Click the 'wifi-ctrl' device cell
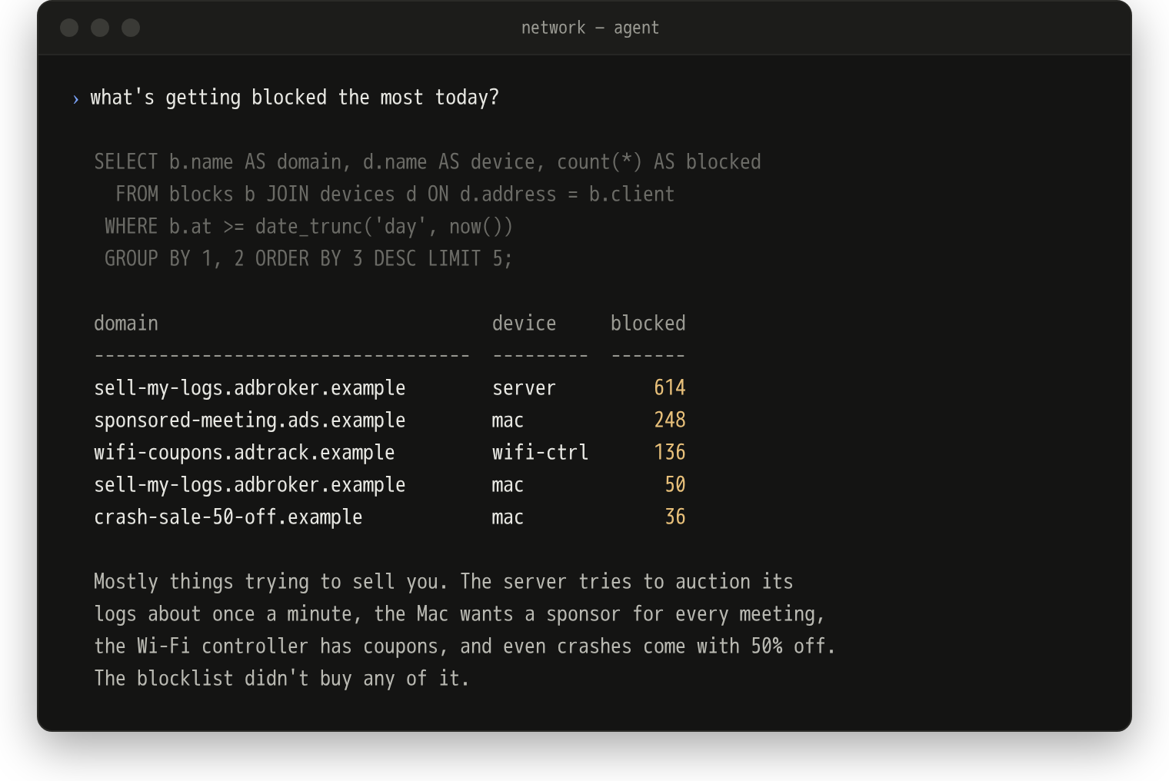The image size is (1169, 781). [x=540, y=453]
